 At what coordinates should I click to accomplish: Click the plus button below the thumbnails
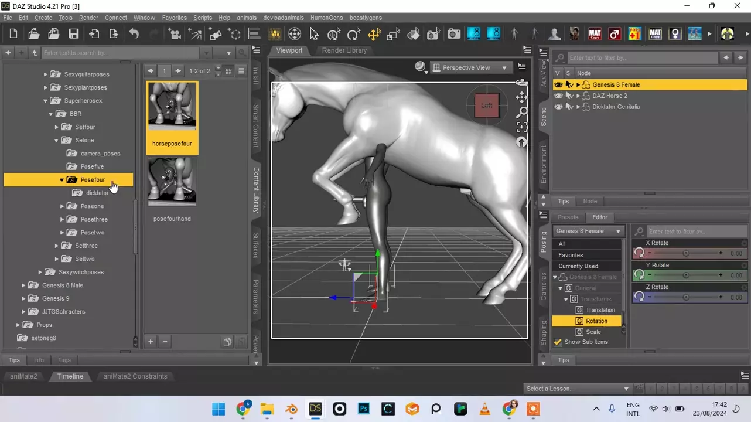[x=151, y=342]
